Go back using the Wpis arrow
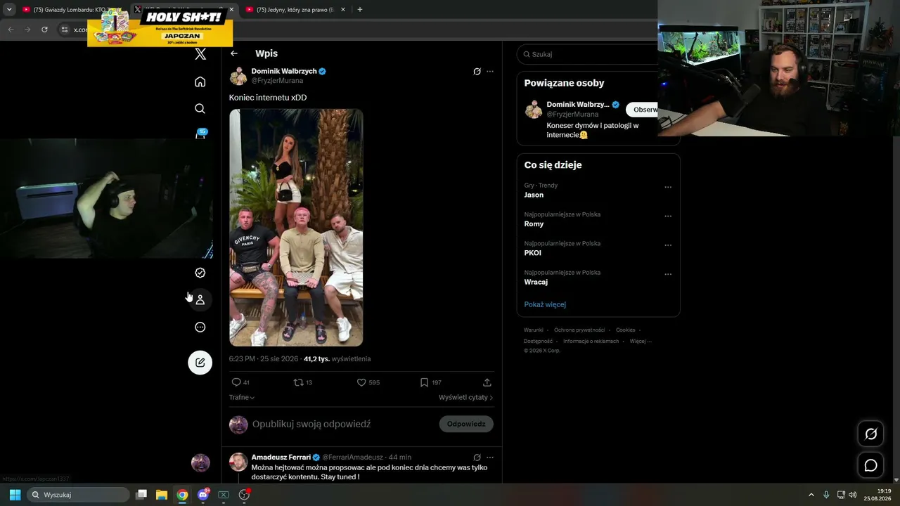Viewport: 900px width, 506px height. (x=234, y=53)
